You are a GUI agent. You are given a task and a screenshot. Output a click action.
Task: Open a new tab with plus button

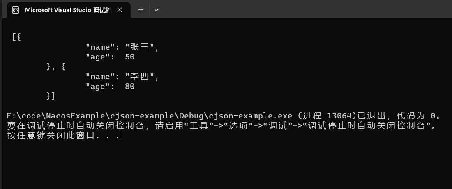pos(141,10)
